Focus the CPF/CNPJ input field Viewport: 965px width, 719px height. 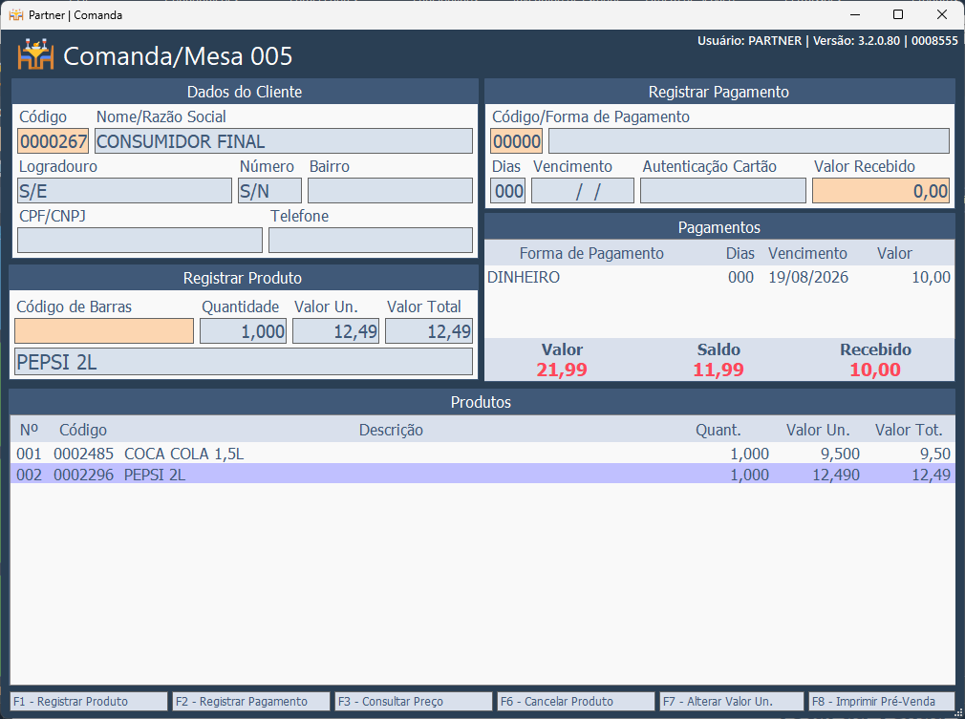[139, 241]
